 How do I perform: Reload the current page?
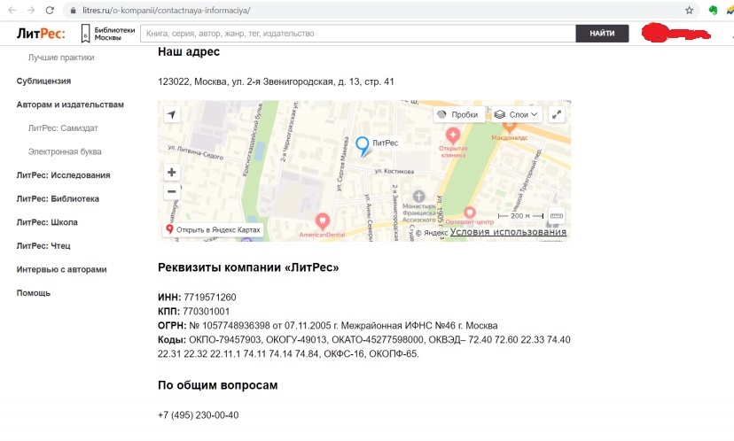pyautogui.click(x=50, y=10)
